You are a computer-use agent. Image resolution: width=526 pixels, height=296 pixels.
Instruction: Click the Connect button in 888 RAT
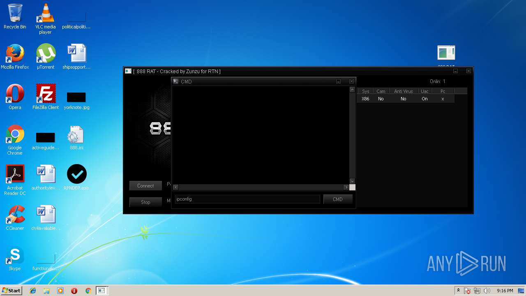[x=145, y=186]
